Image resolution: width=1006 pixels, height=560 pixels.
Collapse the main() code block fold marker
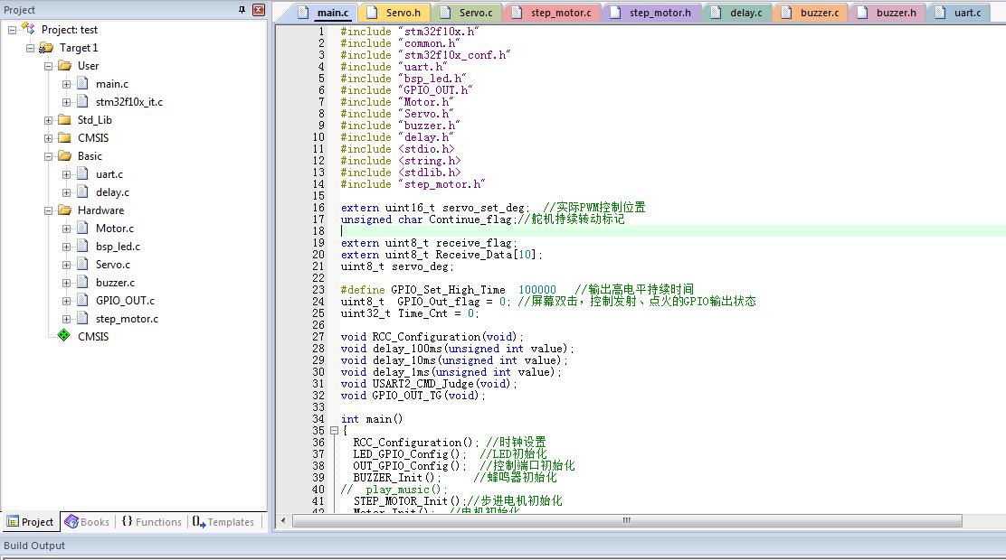tap(334, 431)
